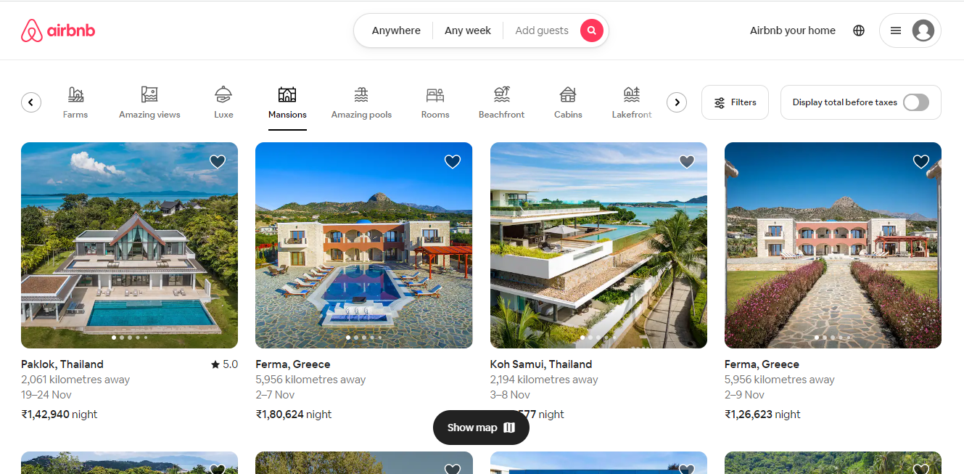Go back categories with left arrow chevron

click(31, 102)
